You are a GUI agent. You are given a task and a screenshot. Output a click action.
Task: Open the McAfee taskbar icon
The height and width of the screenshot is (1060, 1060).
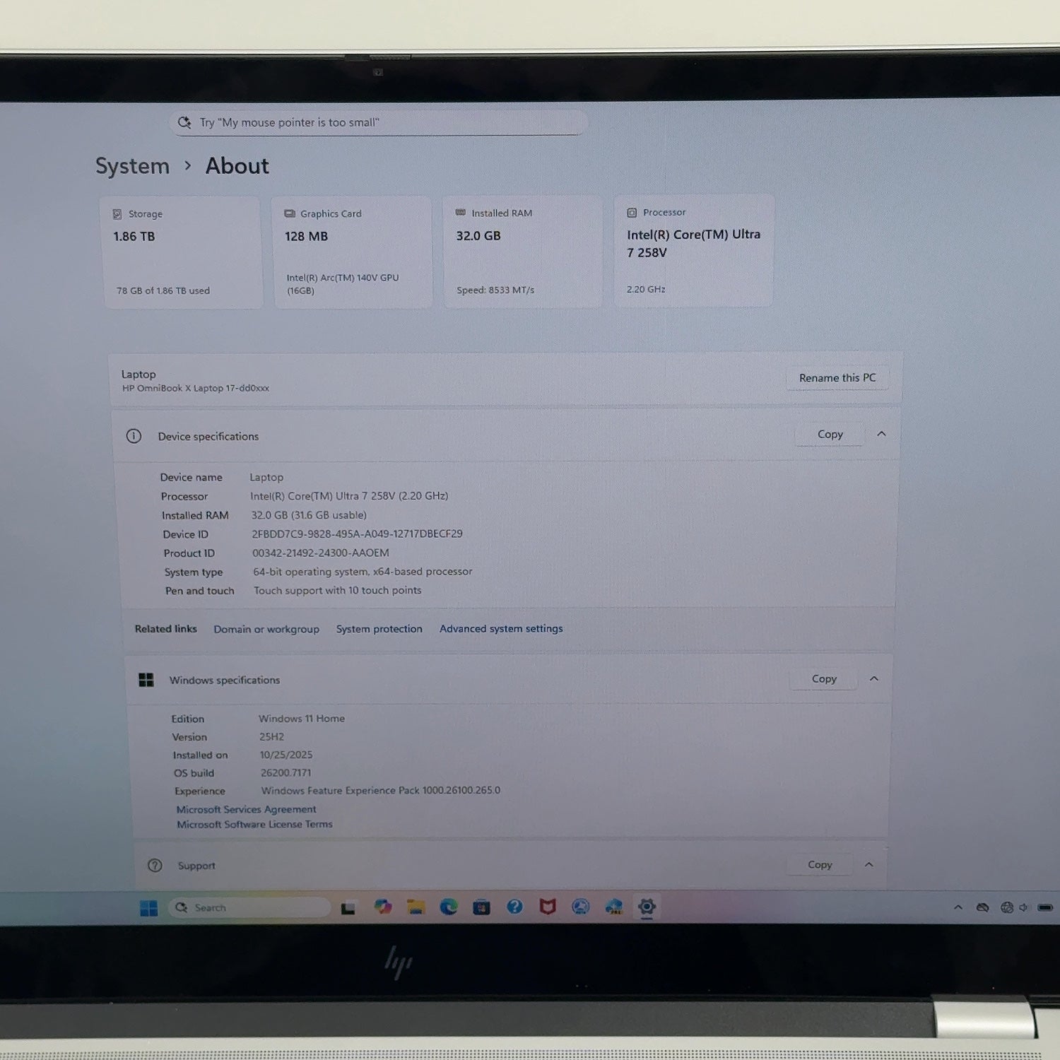pos(548,906)
